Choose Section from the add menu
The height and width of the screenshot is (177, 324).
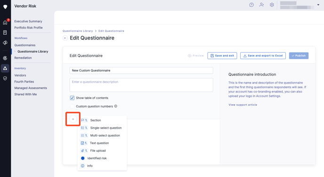pyautogui.click(x=102, y=120)
